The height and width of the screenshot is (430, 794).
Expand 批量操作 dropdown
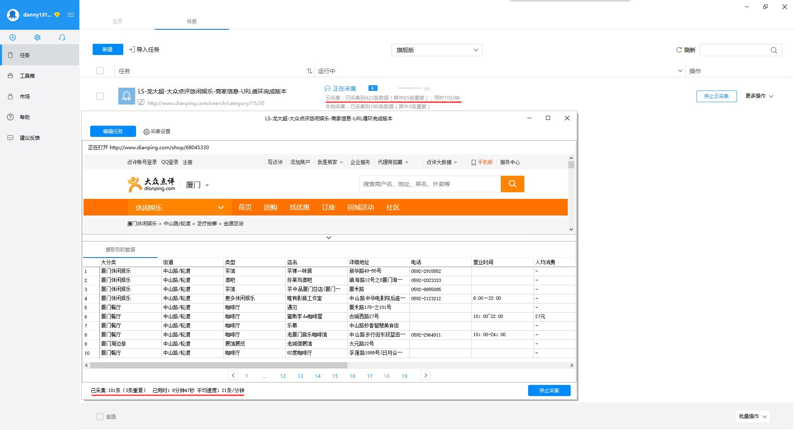[x=753, y=416]
